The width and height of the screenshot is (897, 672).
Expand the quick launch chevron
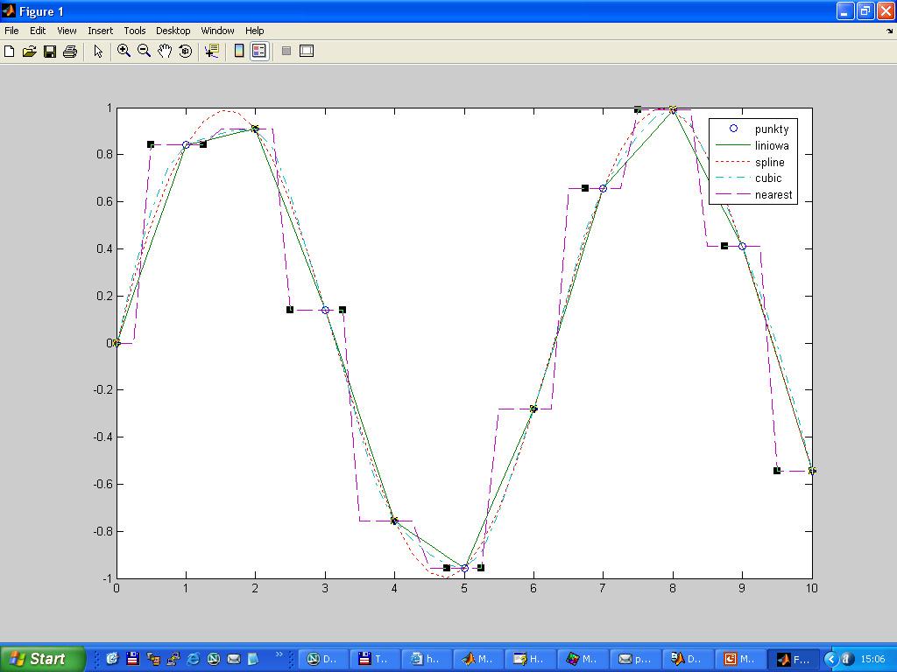click(279, 654)
